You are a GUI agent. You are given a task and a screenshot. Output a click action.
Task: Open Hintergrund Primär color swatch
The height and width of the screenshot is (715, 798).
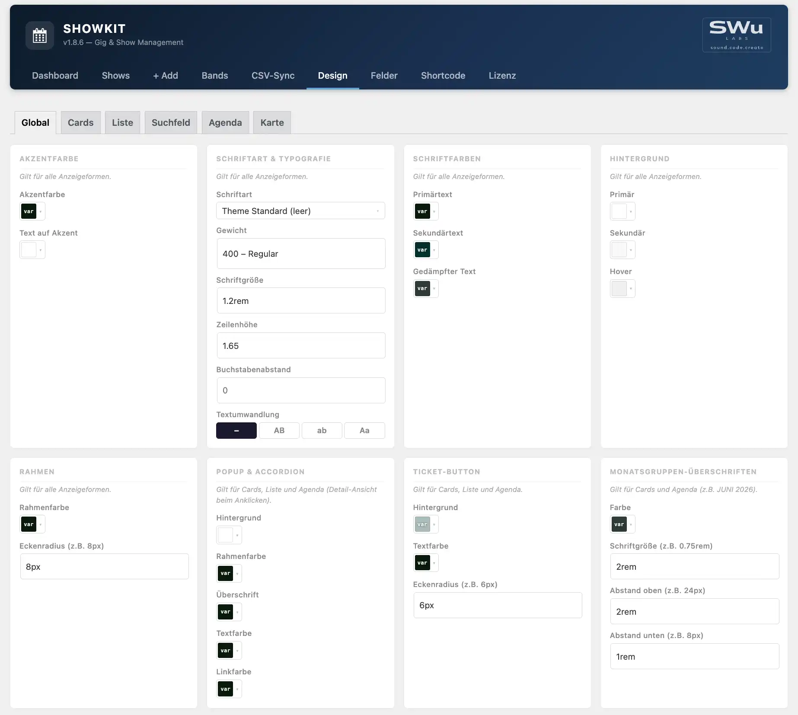[622, 211]
